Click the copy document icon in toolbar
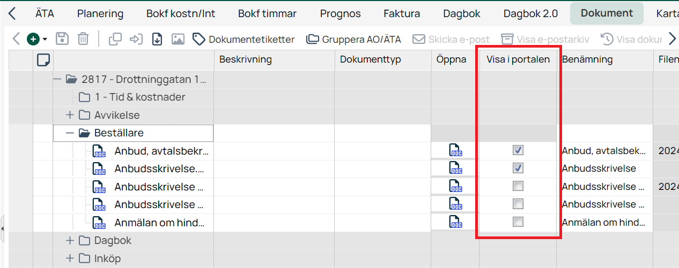The width and height of the screenshot is (679, 268). pyautogui.click(x=115, y=39)
